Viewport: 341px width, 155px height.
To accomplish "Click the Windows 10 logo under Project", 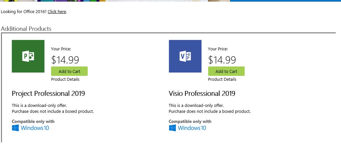I will point(30,128).
